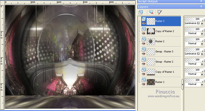Select the Copy of Raster 1 thumbnail

point(151,72)
